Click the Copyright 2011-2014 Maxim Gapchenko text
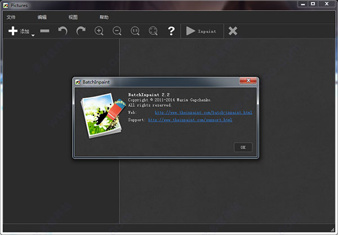 [170, 100]
